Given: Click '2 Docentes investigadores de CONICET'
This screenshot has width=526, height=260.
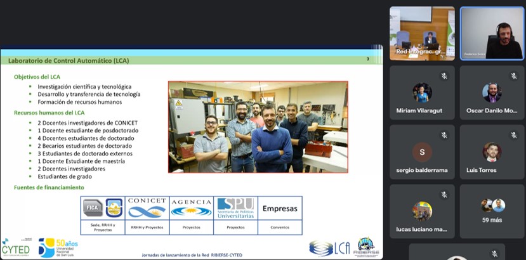Looking at the screenshot, I should point(88,123).
